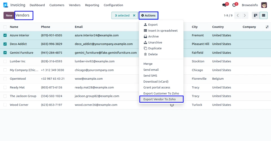Screen dimensions: 271x141
Task: Collapse the Actions dropdown
Action: tap(148, 15)
